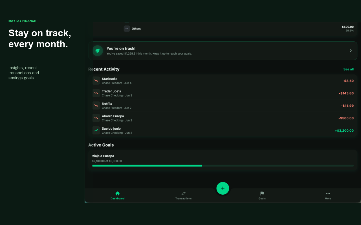Click the Others category ellipsis icon
This screenshot has width=361, height=225.
(x=127, y=29)
